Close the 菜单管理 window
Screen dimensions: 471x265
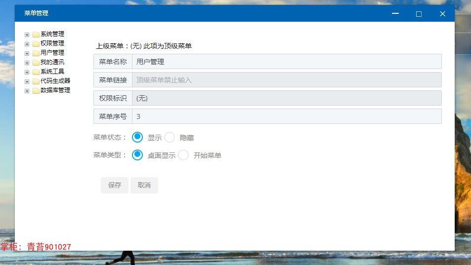(442, 14)
